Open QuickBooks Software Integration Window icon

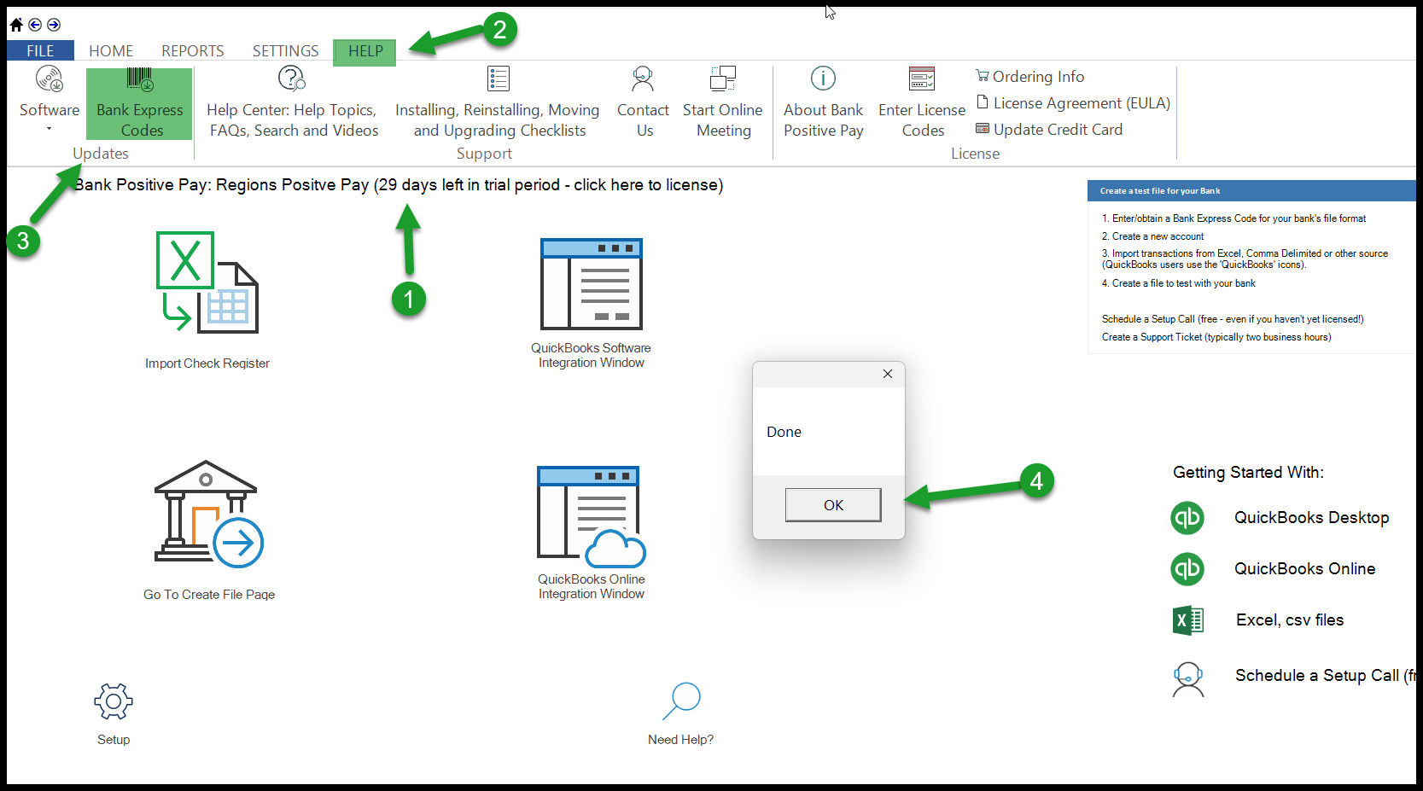(592, 284)
